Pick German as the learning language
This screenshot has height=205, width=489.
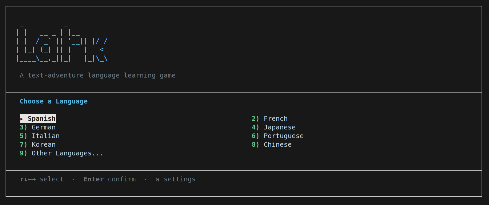43,127
